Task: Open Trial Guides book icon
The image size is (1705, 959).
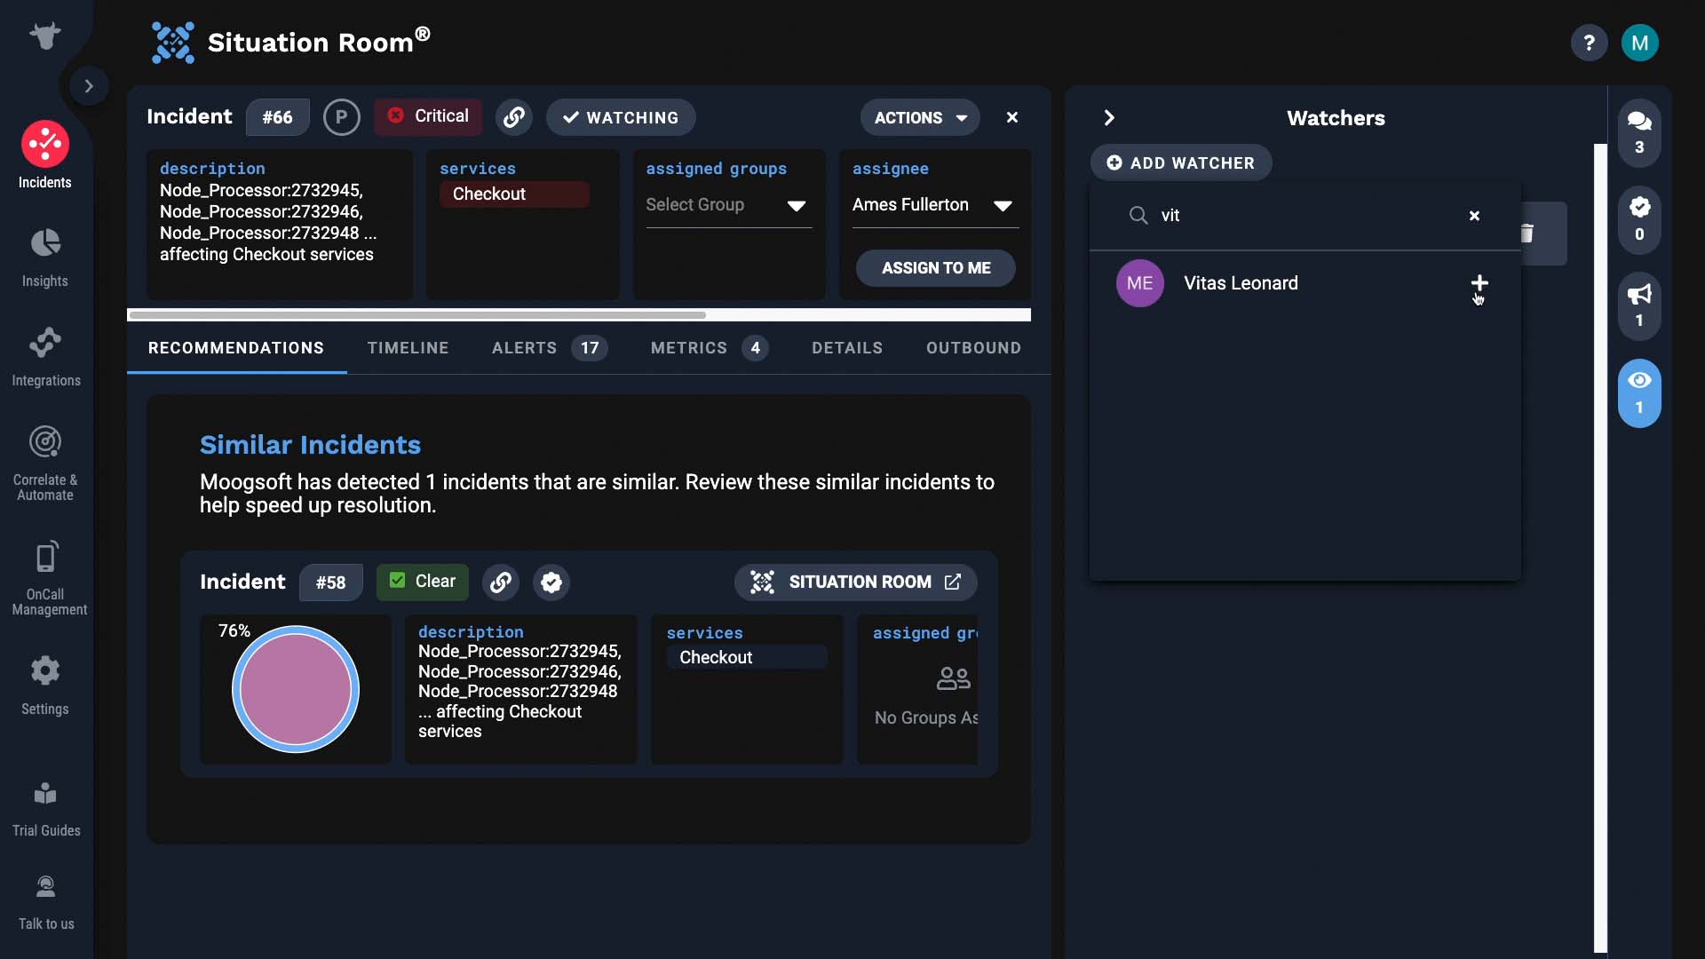Action: [45, 793]
